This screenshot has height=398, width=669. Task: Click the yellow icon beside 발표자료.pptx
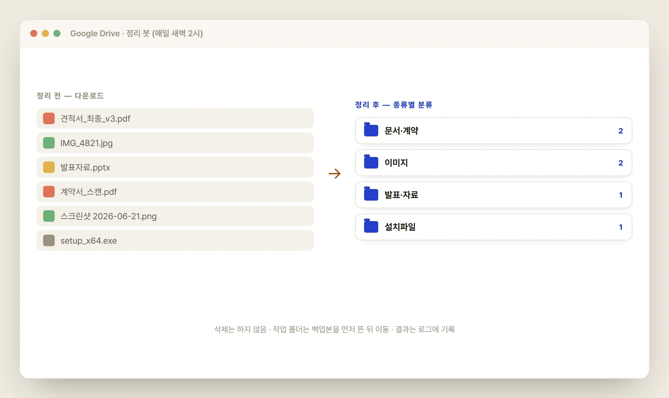point(49,167)
